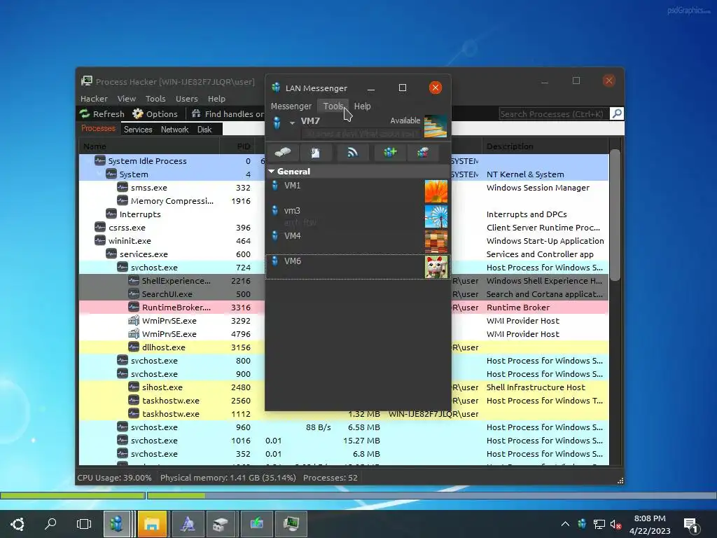Switch to the Services tab

click(138, 130)
